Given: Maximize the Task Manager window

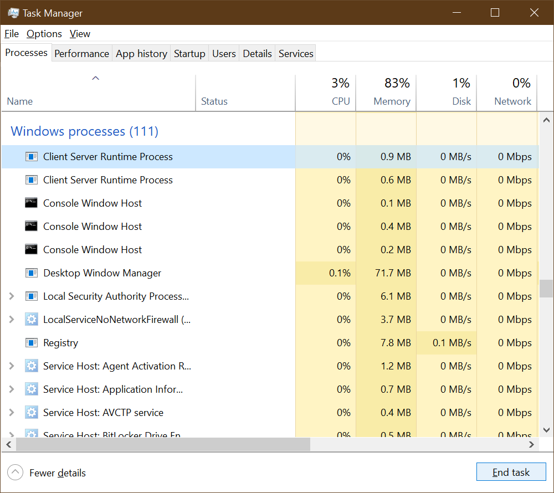Looking at the screenshot, I should tap(495, 13).
